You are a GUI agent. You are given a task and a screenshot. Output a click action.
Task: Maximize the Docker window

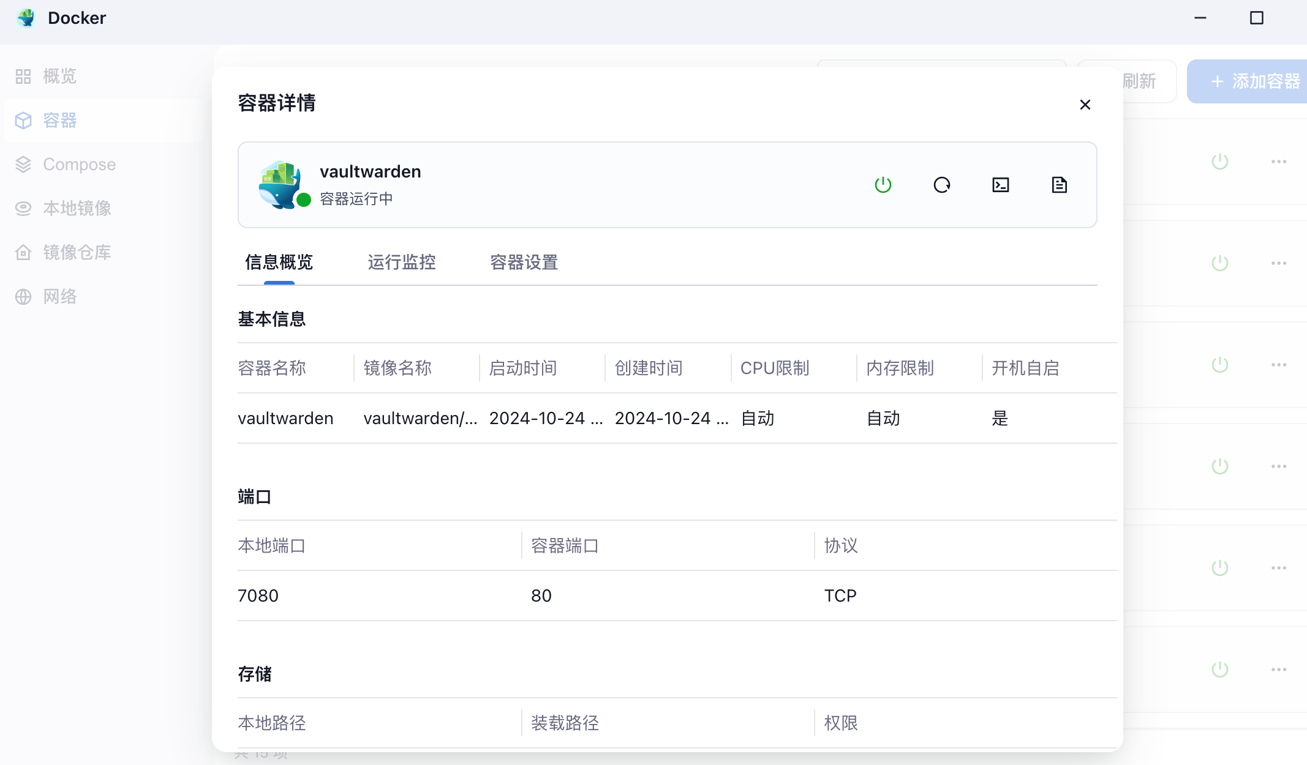click(x=1257, y=18)
